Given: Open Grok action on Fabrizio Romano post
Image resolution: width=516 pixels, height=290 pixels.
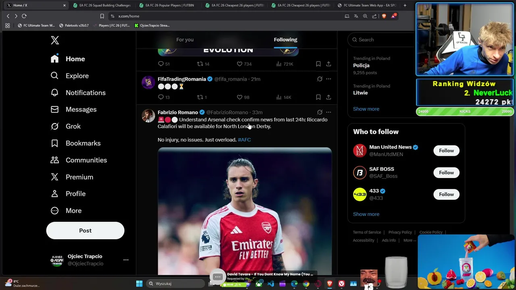Looking at the screenshot, I should coord(320,112).
